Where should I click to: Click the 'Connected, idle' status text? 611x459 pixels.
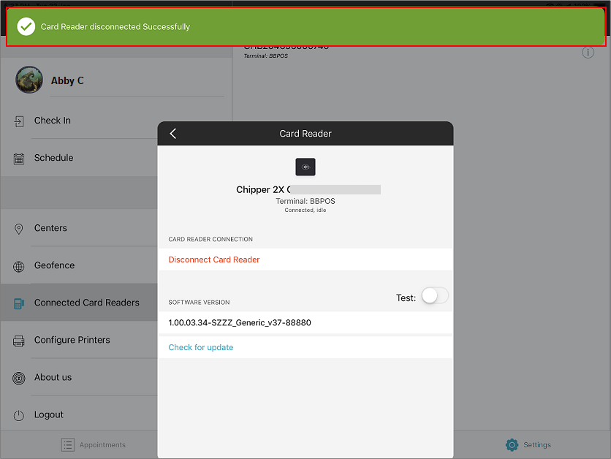click(x=305, y=210)
